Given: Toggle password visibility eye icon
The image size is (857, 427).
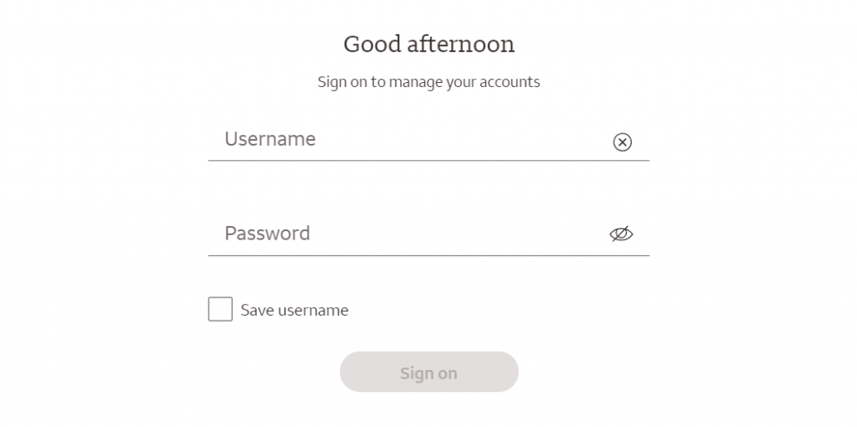Looking at the screenshot, I should click(x=621, y=234).
